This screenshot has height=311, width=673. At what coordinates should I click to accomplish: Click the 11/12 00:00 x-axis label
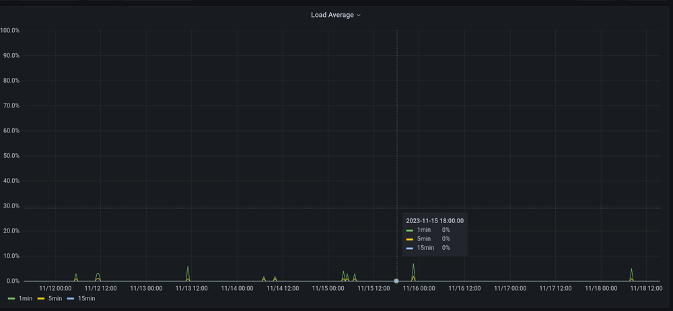pyautogui.click(x=55, y=289)
